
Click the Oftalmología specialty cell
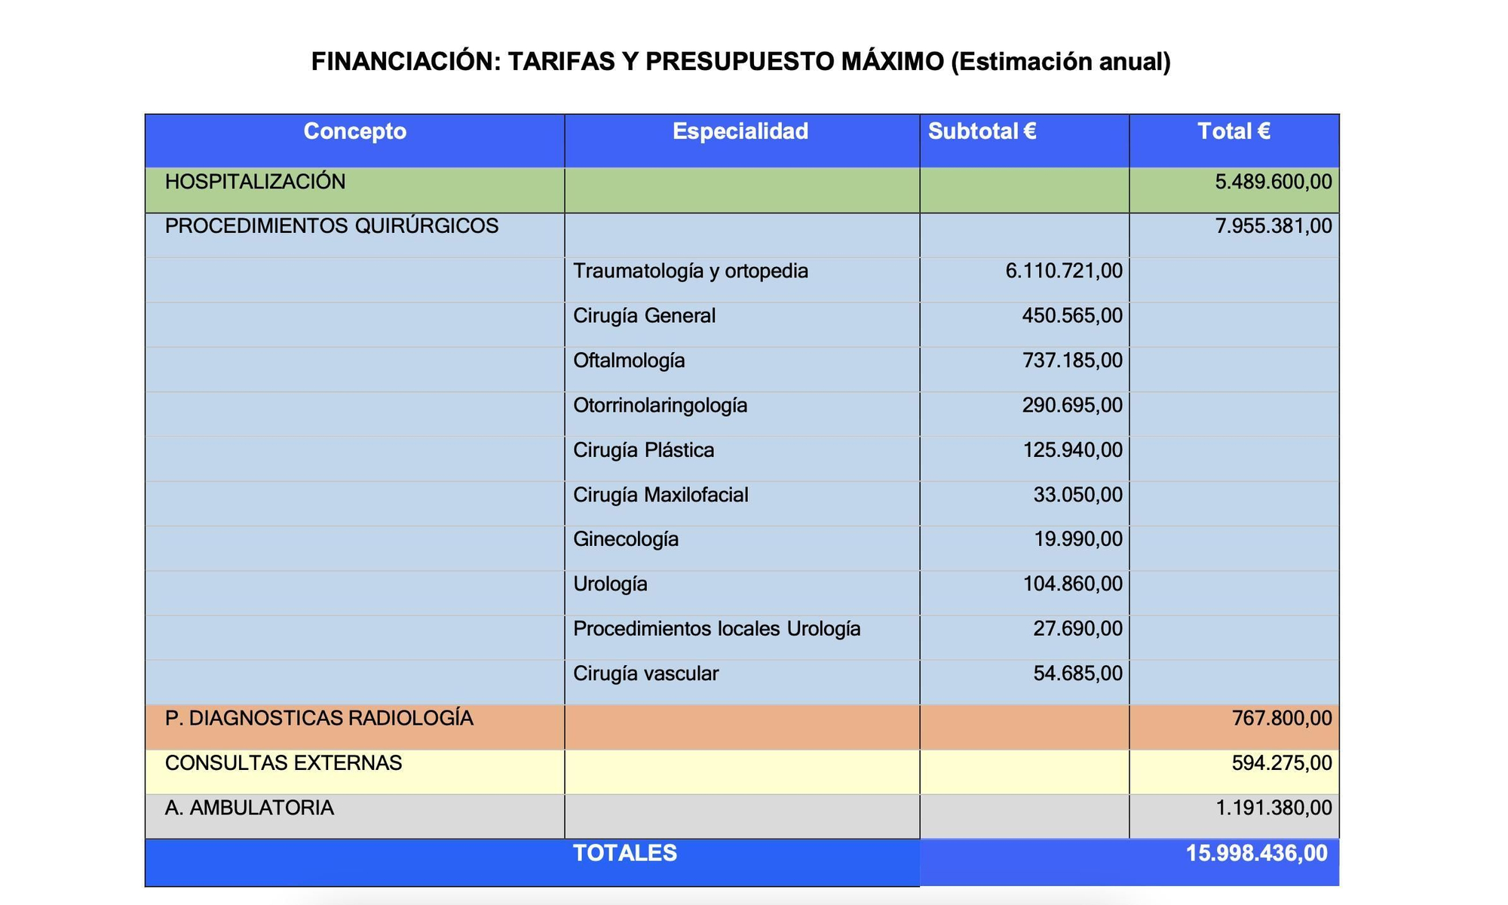[x=630, y=360]
